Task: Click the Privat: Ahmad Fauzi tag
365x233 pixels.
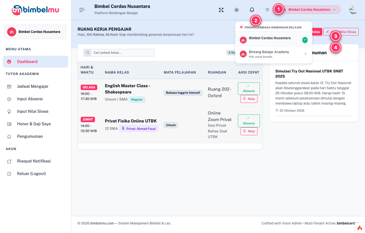Action: pos(139,129)
